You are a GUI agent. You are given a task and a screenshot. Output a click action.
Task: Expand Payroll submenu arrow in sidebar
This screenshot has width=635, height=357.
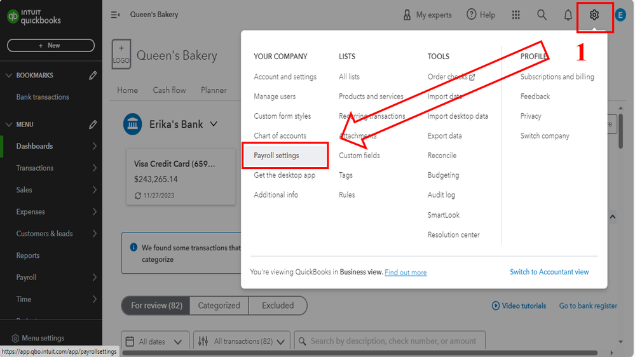tap(94, 277)
